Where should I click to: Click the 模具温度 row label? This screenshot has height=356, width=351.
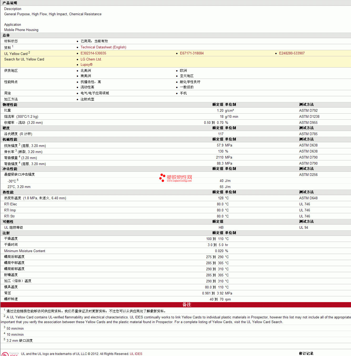pyautogui.click(x=11, y=287)
